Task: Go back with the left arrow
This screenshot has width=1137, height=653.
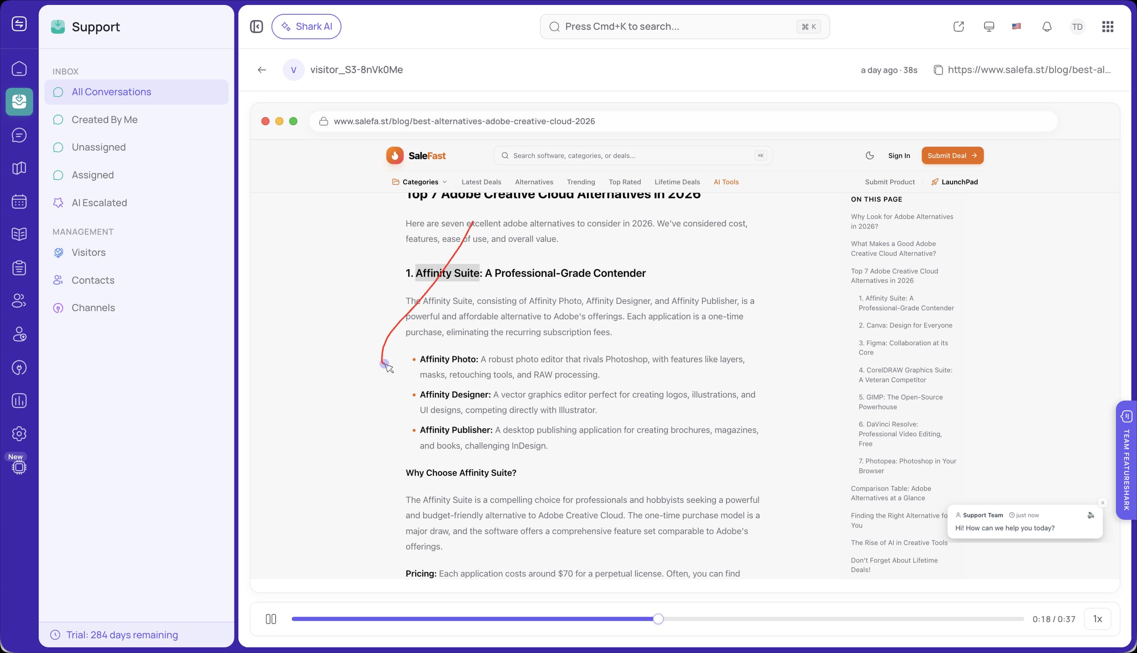Action: [x=262, y=70]
